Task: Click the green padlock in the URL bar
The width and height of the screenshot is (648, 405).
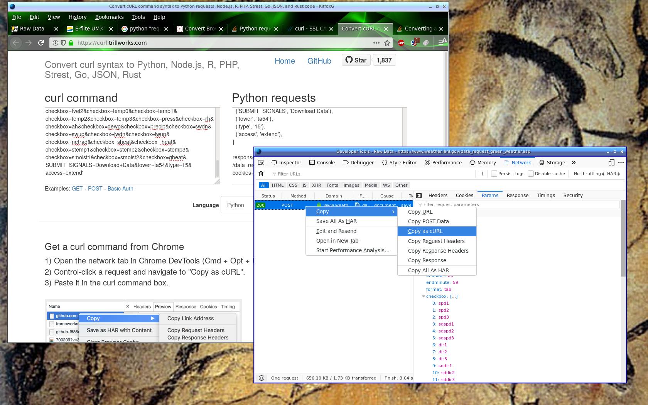Action: point(71,43)
